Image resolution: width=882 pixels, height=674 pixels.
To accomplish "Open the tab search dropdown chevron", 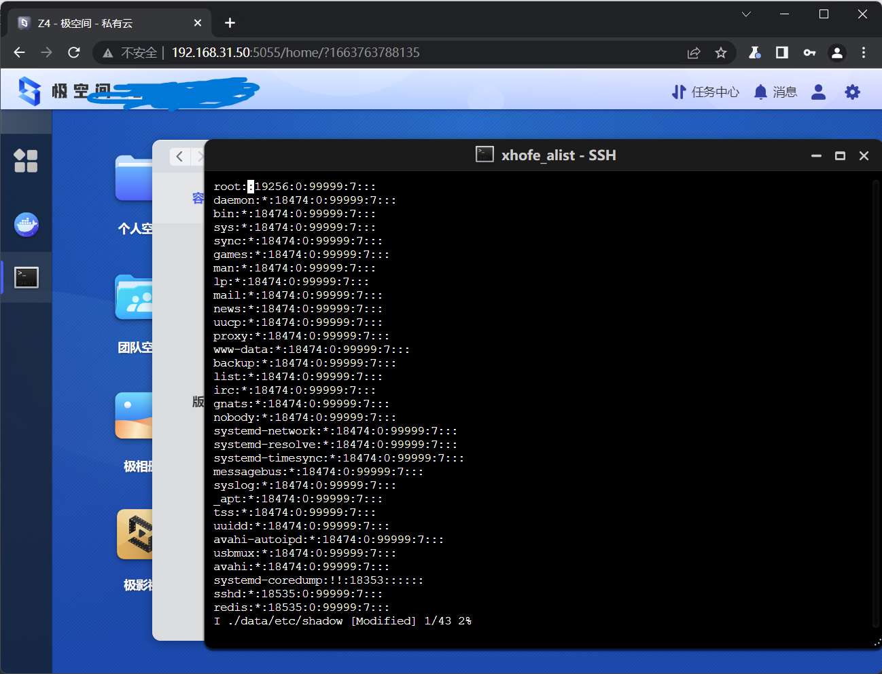I will (746, 14).
